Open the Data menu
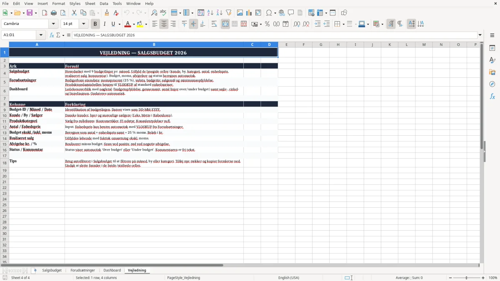 pos(104,3)
